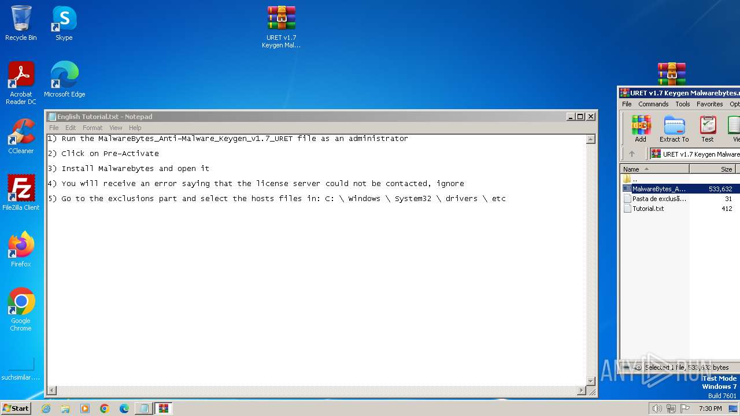Click the 7:30 PM taskbar clock
The width and height of the screenshot is (740, 416).
click(x=710, y=408)
